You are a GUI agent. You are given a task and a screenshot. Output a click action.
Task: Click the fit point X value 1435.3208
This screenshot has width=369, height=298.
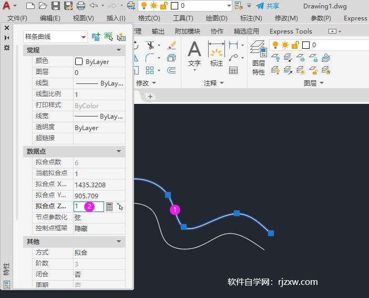(x=90, y=185)
